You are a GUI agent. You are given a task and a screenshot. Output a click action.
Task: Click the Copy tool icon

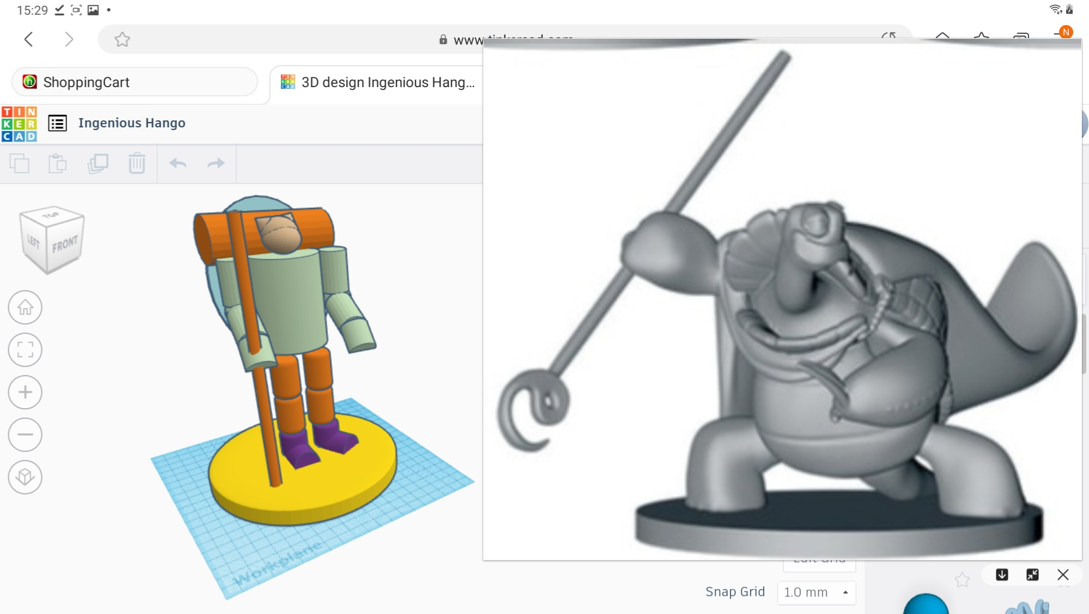pos(20,163)
